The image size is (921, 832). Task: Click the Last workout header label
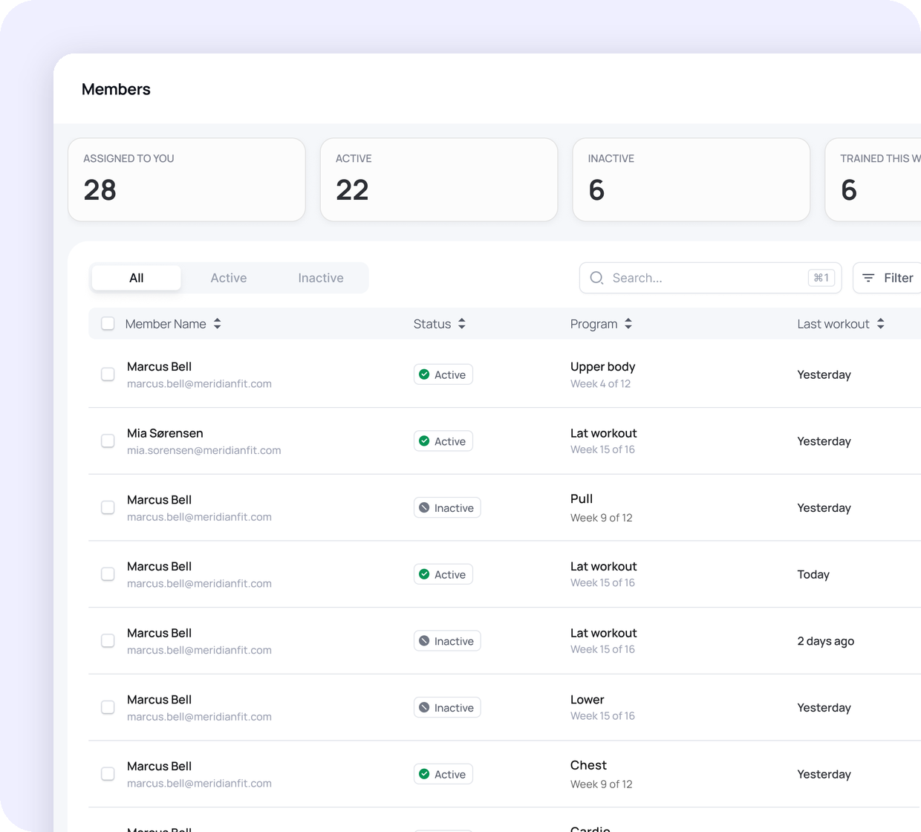click(x=833, y=324)
